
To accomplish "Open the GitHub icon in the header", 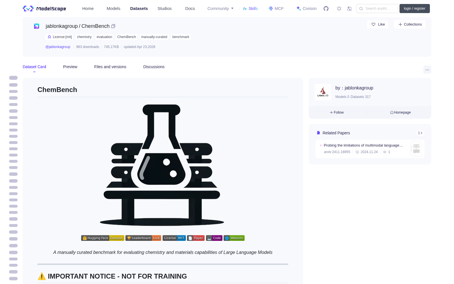I will [326, 9].
